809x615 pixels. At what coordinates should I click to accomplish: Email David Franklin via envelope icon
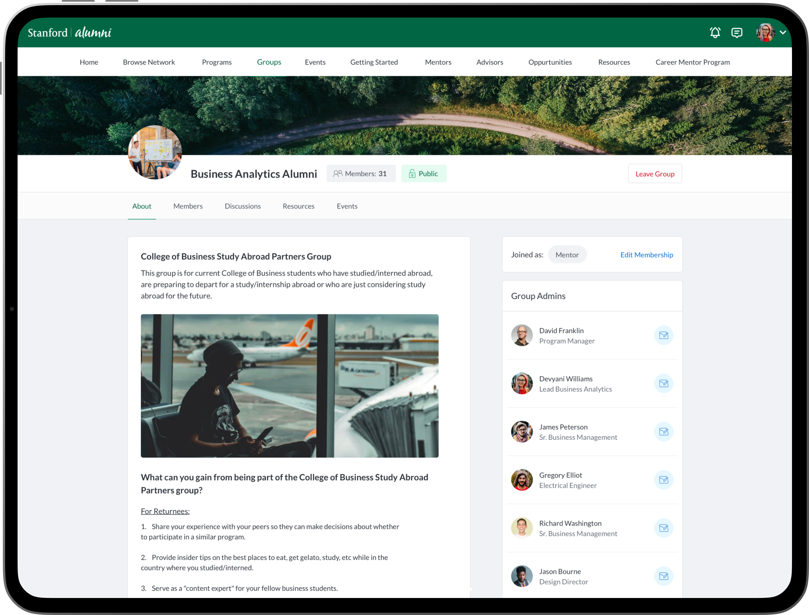point(663,335)
